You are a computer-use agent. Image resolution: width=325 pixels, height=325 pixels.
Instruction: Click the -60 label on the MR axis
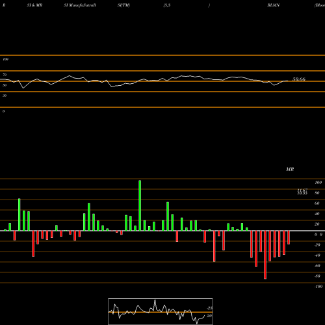[317, 266]
